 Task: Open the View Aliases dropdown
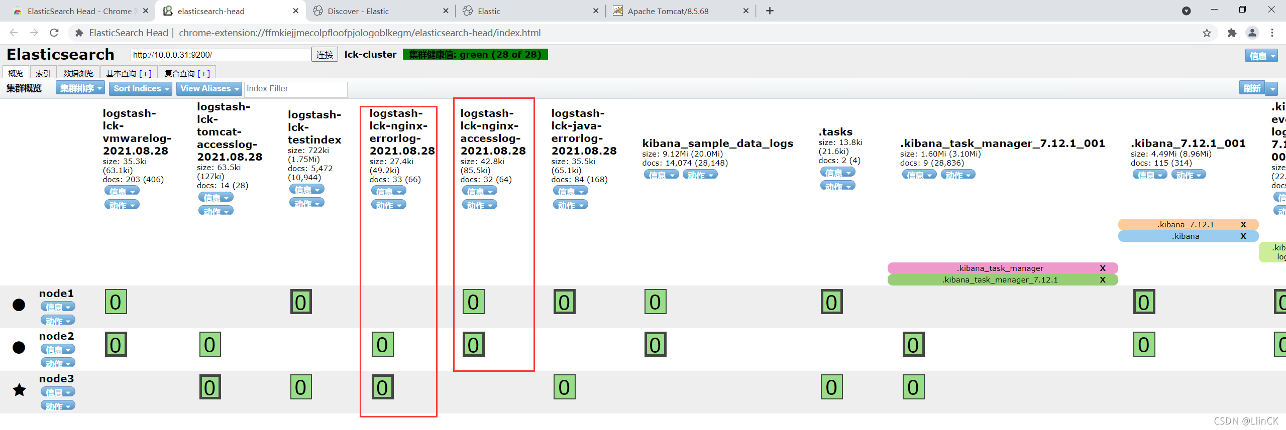point(209,88)
